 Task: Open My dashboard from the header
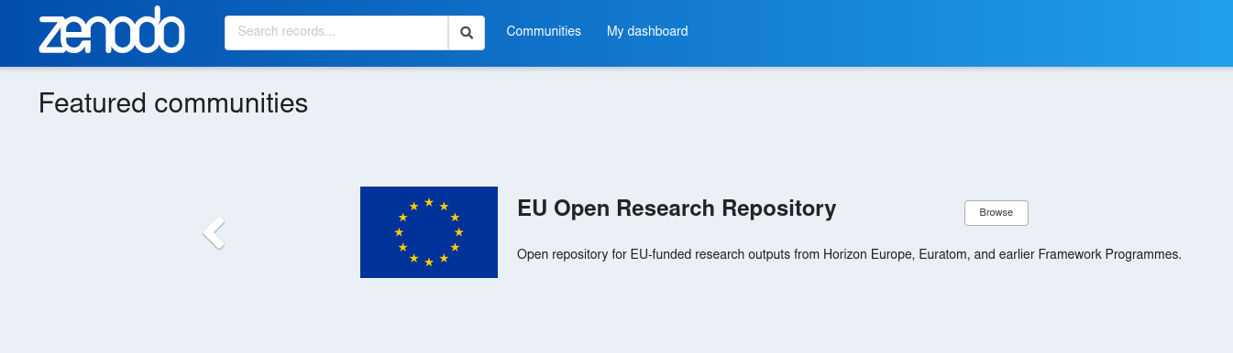(x=647, y=31)
